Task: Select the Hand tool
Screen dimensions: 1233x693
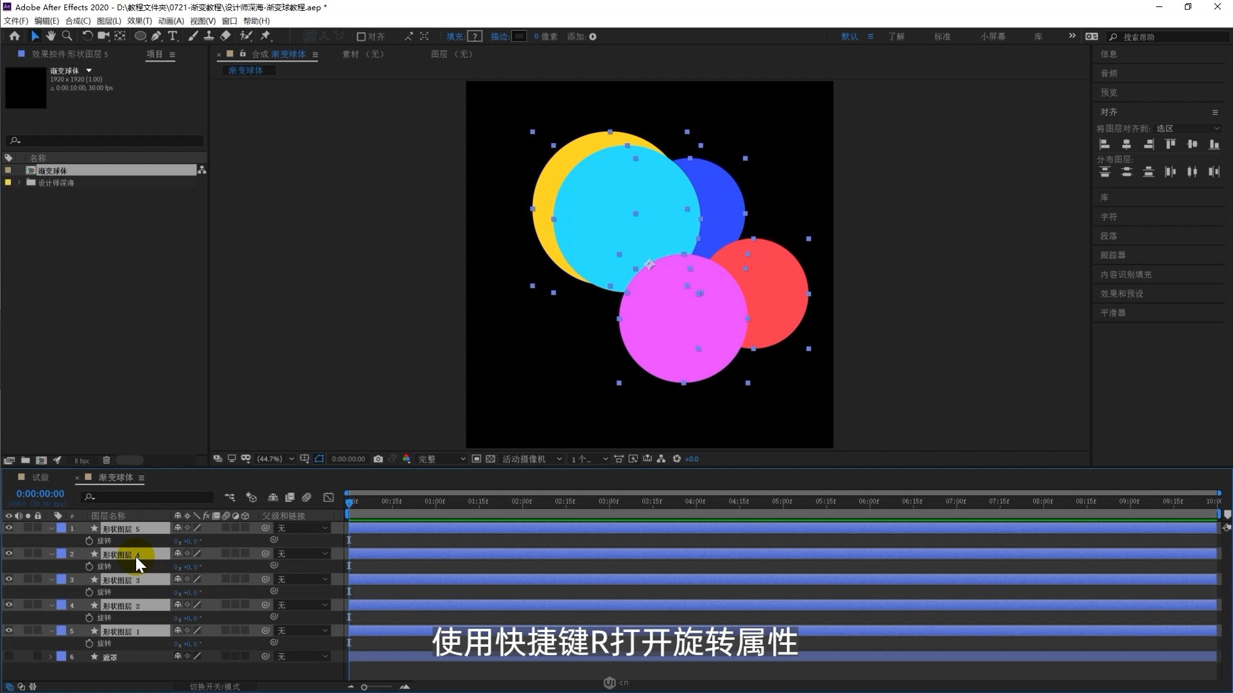Action: coord(51,37)
